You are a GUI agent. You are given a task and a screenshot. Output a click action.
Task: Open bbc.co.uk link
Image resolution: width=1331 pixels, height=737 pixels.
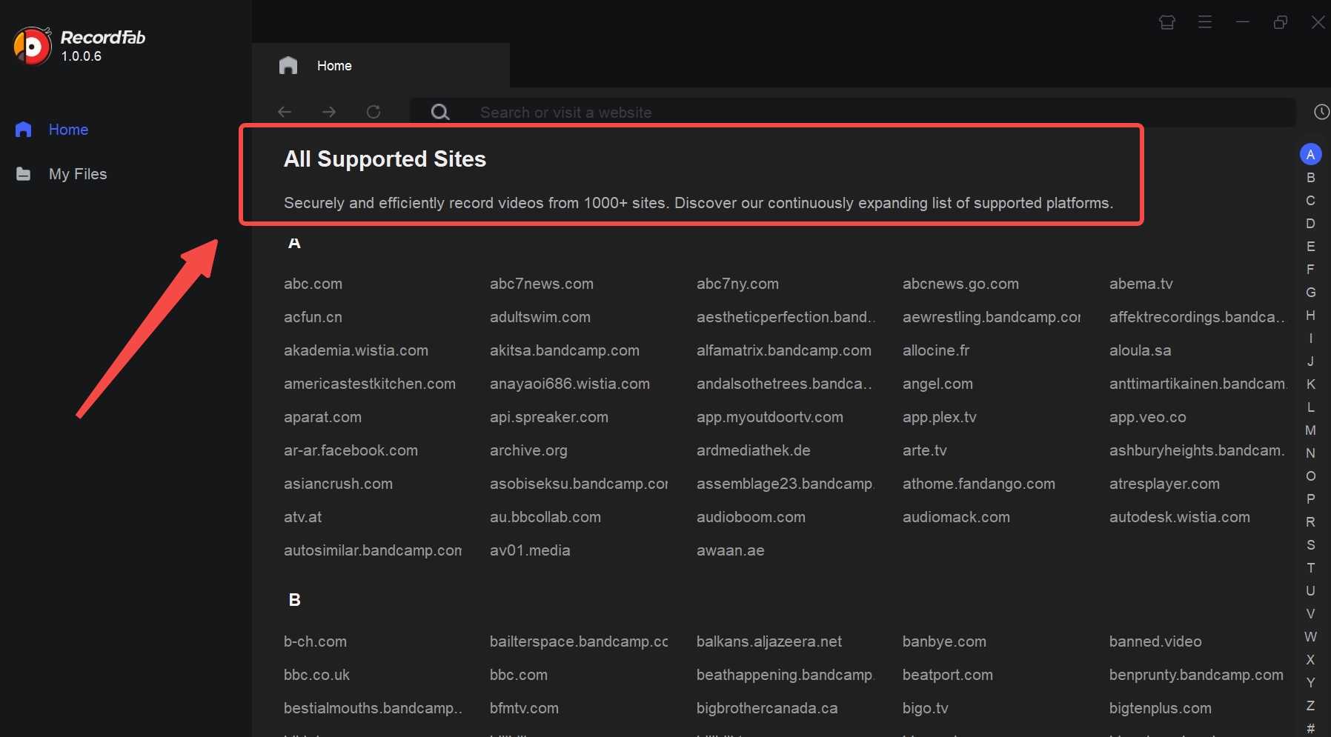click(x=316, y=675)
